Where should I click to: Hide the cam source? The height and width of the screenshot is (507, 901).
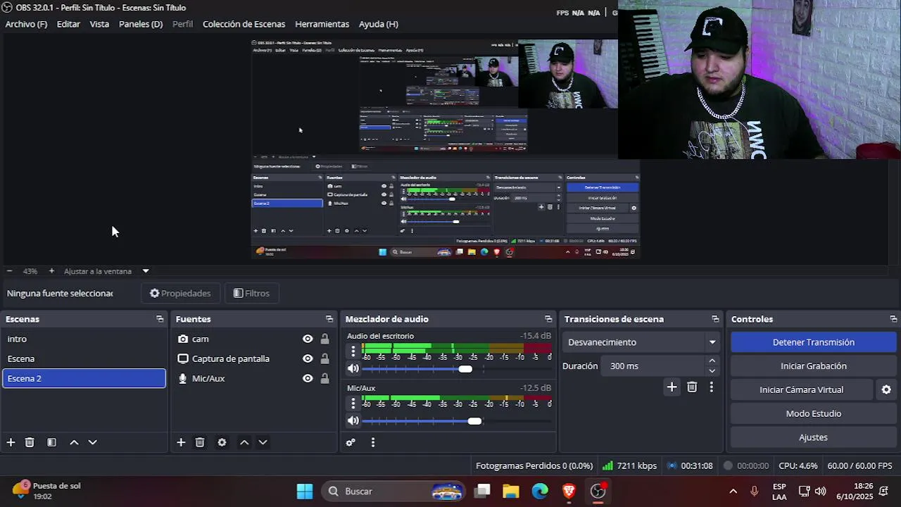click(x=308, y=339)
